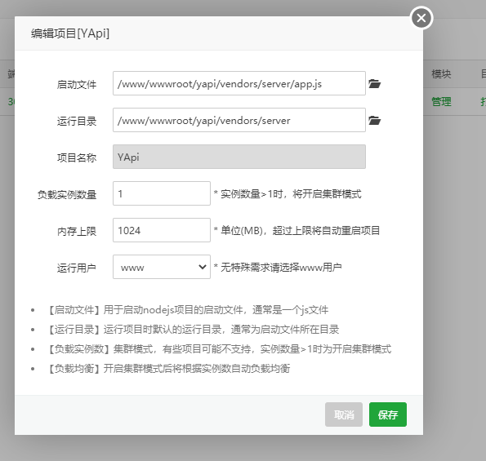Click the 管理 link in background table
Screen dimensions: 486x461
(x=441, y=101)
